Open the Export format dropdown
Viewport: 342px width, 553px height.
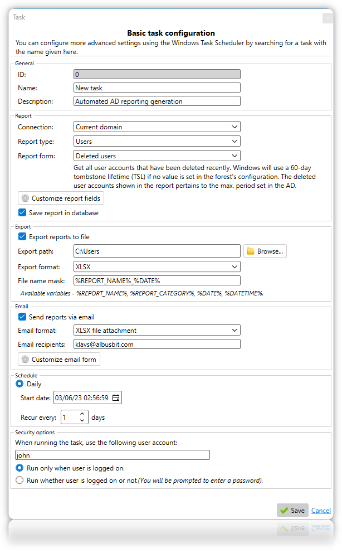(x=157, y=266)
